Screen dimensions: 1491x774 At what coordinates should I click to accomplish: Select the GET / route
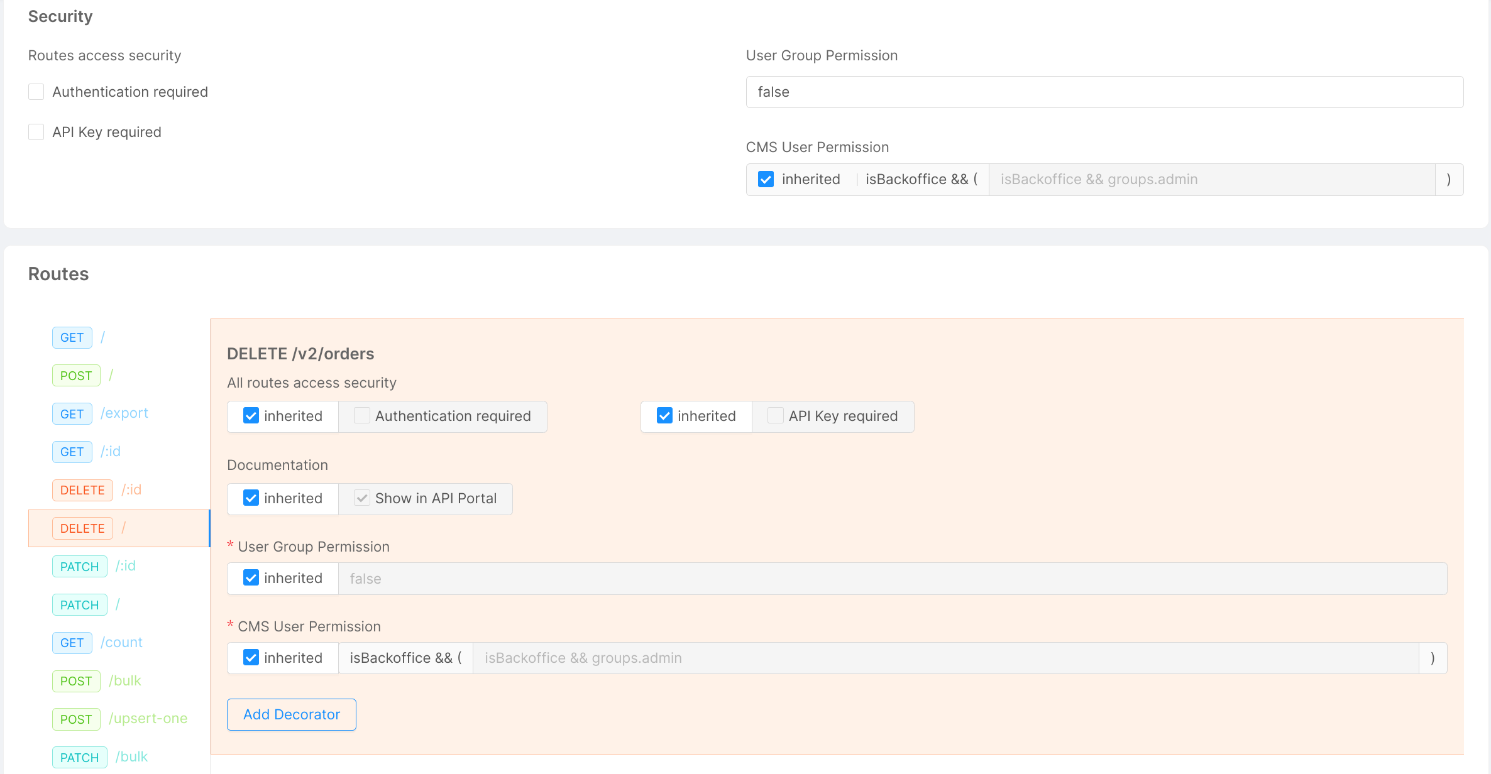pos(72,338)
